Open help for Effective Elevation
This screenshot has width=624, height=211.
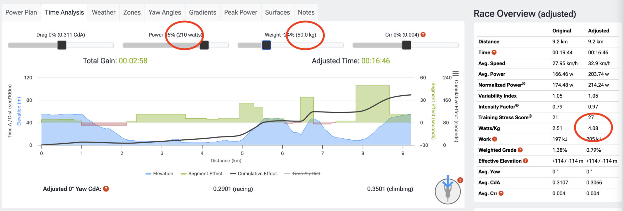tap(526, 161)
